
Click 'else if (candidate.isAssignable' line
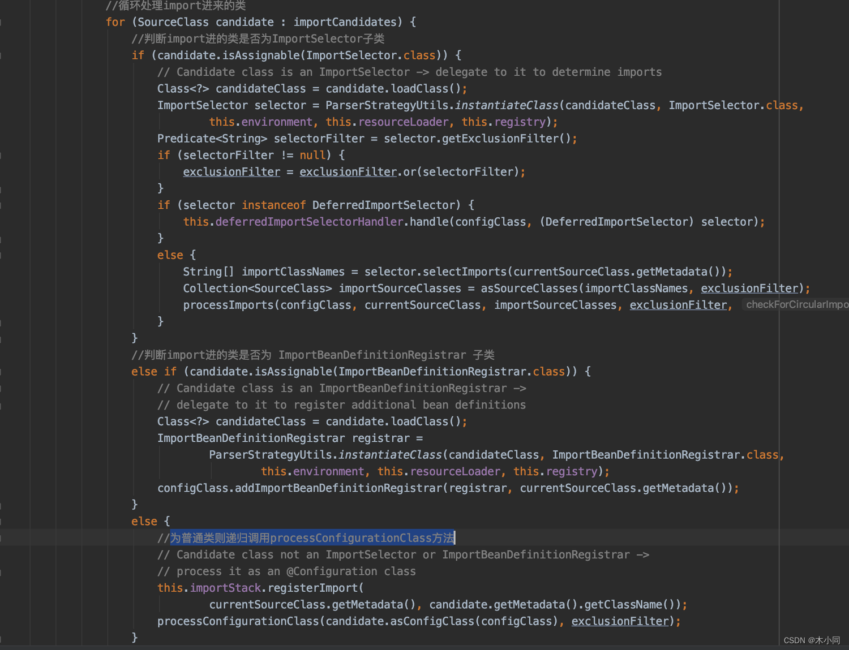point(361,372)
